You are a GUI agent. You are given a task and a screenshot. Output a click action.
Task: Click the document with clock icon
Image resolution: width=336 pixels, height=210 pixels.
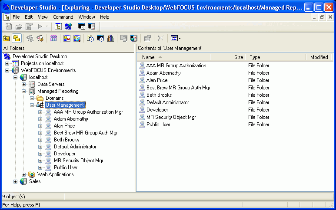[x=90, y=39]
